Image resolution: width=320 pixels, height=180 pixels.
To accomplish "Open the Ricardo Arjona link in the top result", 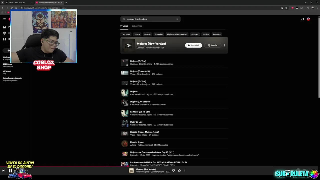I will click(152, 47).
